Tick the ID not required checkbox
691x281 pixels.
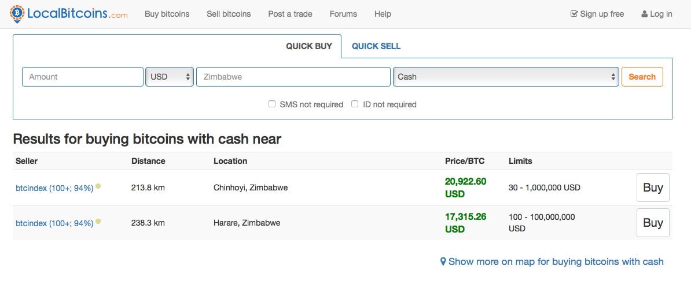pyautogui.click(x=355, y=104)
